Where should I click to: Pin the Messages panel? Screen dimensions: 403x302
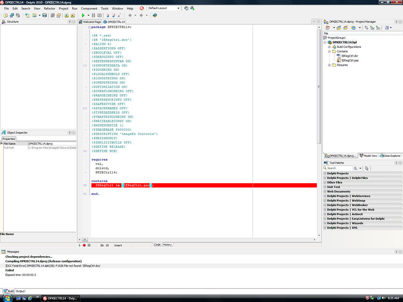[396, 252]
